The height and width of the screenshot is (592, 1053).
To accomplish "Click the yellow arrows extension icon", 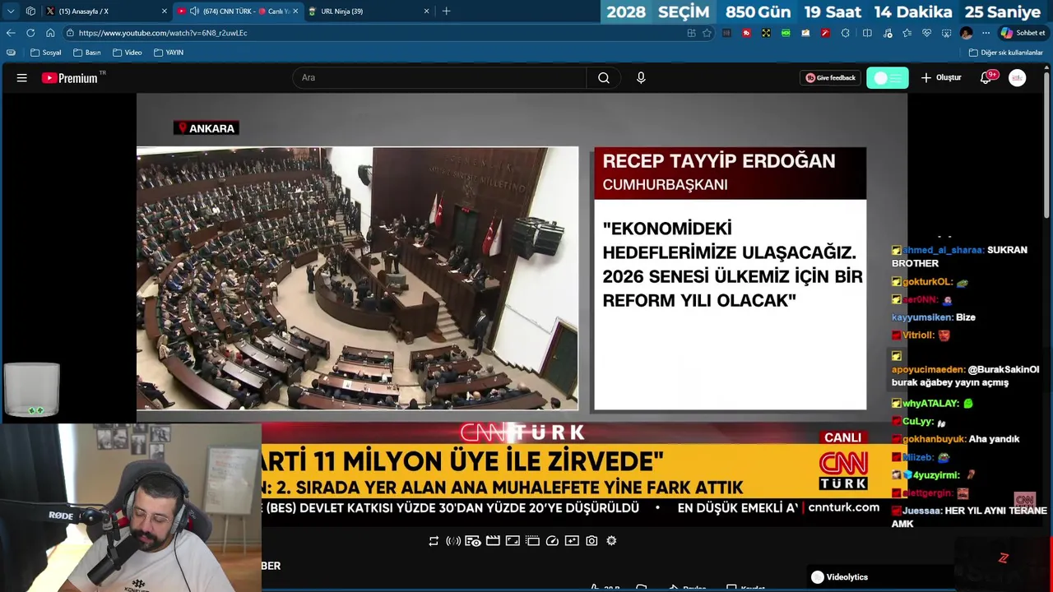I will pyautogui.click(x=766, y=33).
